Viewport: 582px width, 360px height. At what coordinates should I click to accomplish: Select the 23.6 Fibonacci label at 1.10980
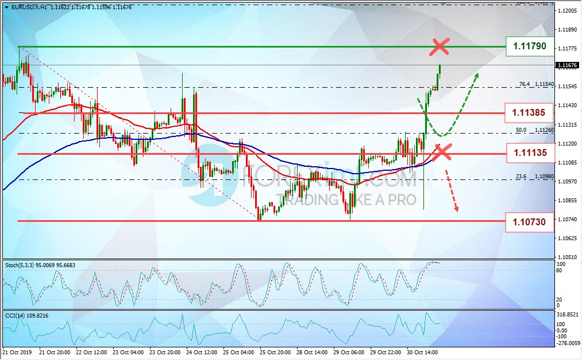point(534,177)
